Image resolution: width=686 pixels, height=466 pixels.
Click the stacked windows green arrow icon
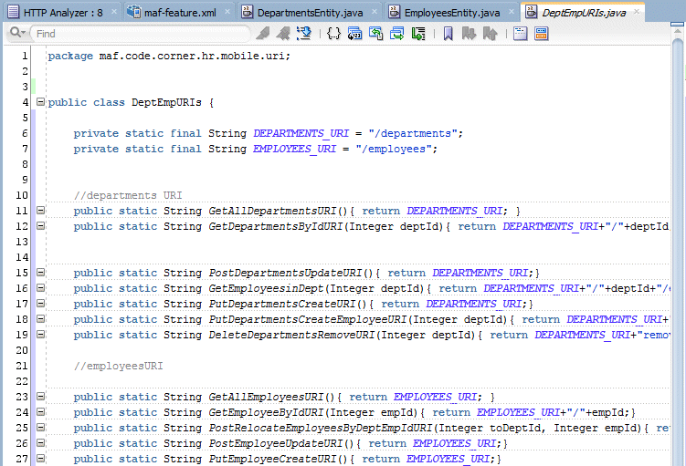pos(397,34)
